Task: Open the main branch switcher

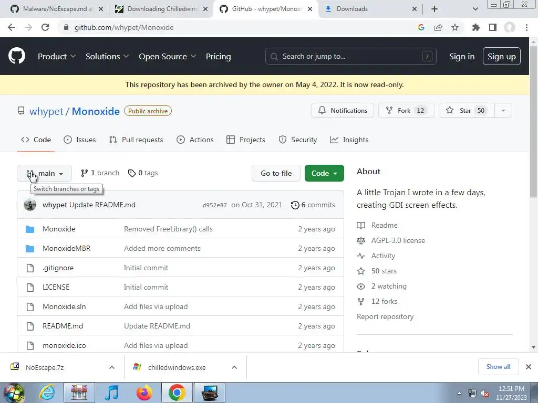Action: 44,173
